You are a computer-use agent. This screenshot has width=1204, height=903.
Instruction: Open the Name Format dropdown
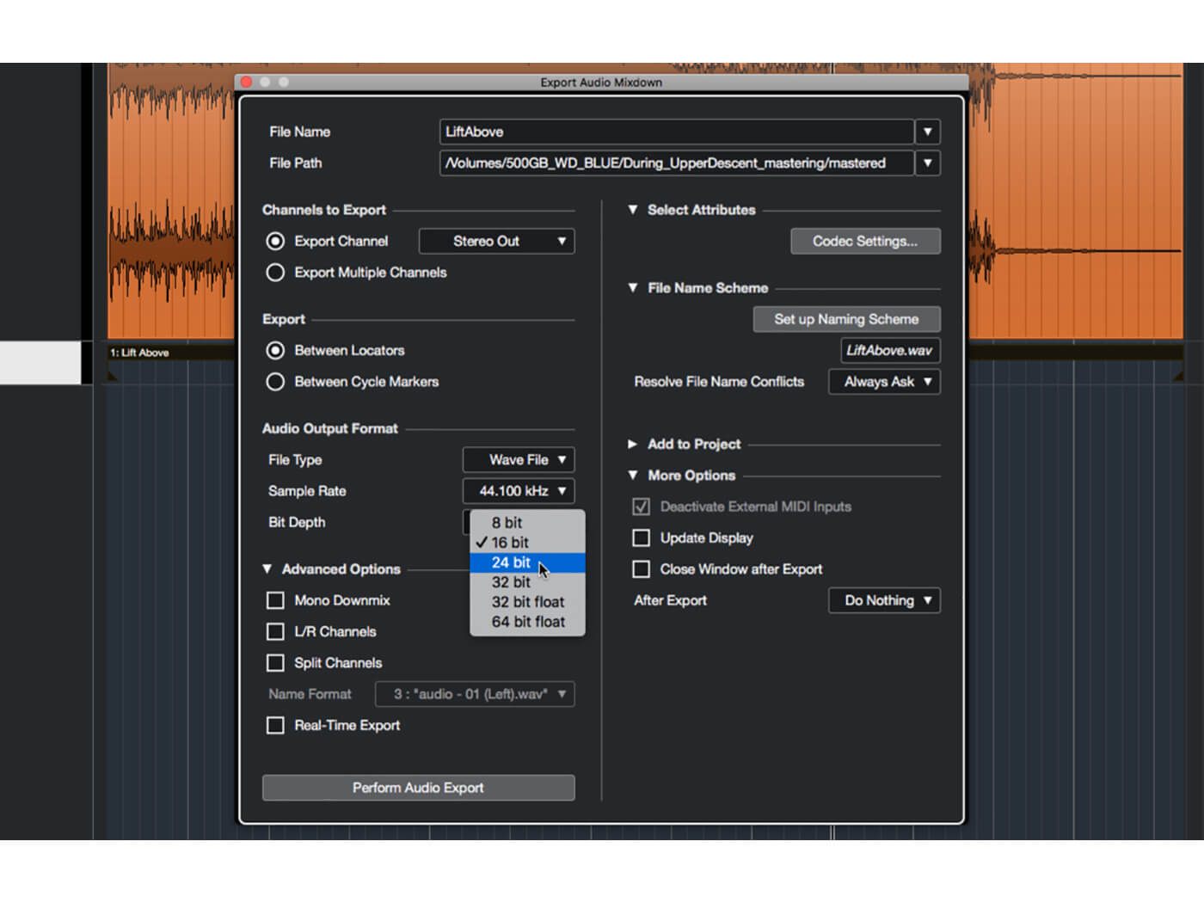(475, 694)
